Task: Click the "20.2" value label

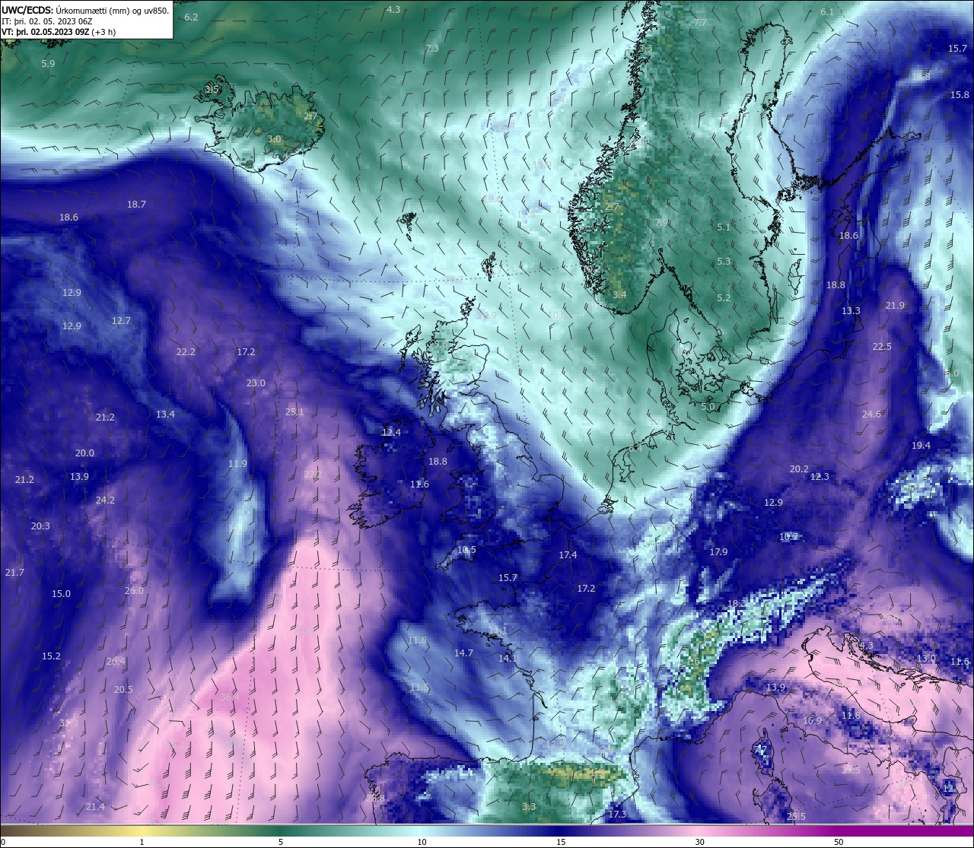Action: 799,469
